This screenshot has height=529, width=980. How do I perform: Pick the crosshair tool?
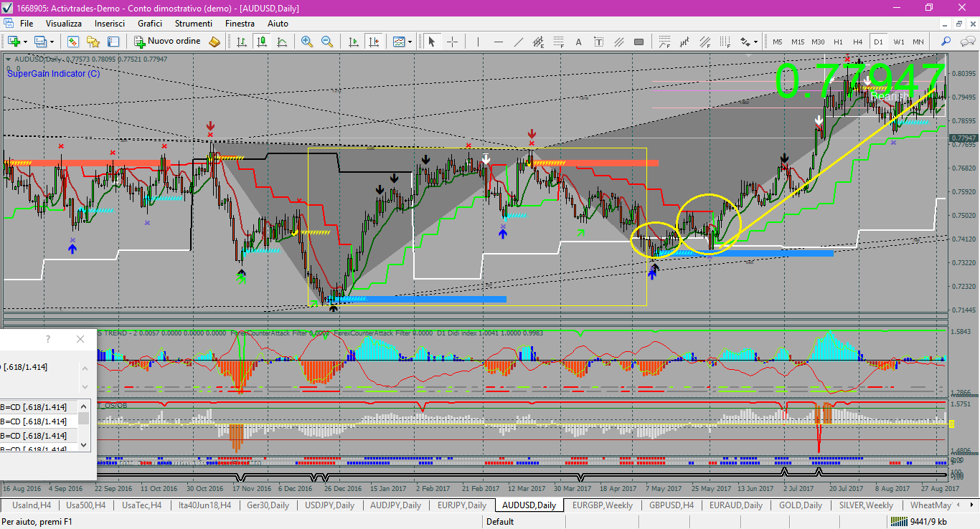(453, 42)
